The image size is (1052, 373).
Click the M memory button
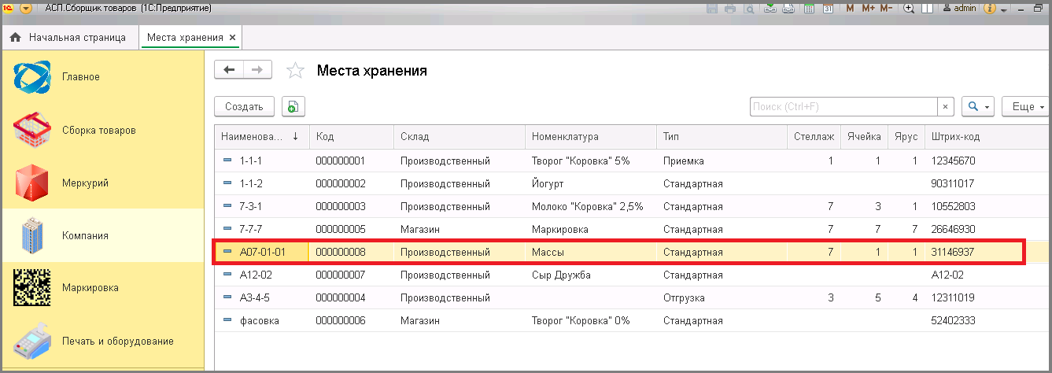pyautogui.click(x=851, y=9)
